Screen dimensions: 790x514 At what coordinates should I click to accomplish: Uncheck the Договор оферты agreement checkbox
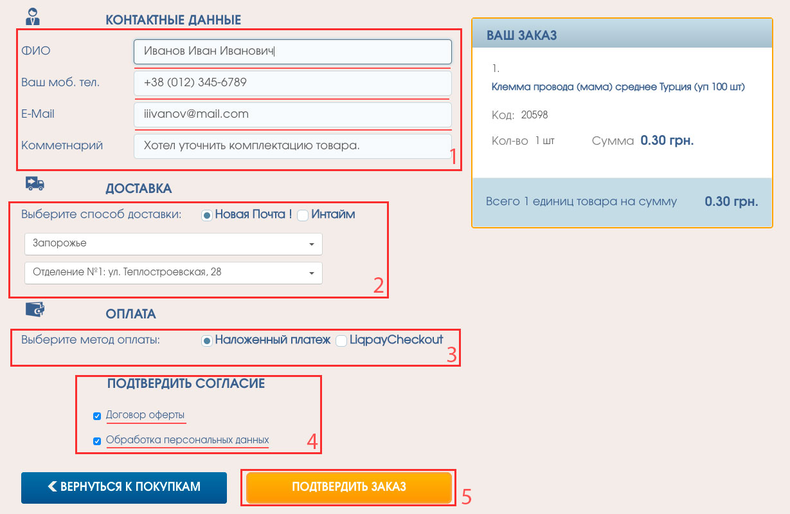coord(97,416)
